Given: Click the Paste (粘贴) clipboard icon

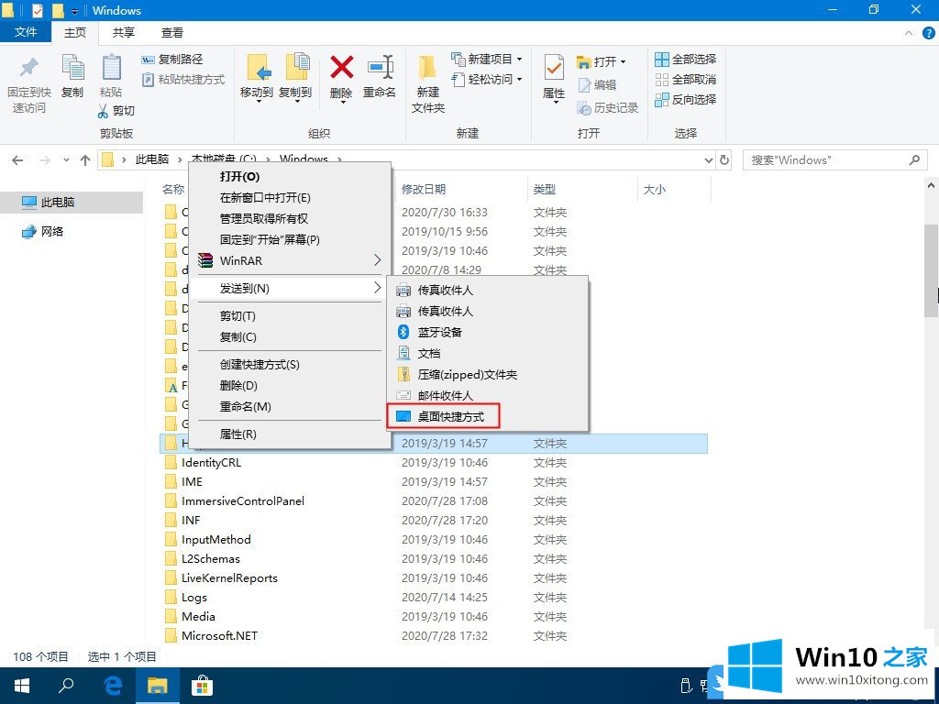Looking at the screenshot, I should click(x=111, y=69).
